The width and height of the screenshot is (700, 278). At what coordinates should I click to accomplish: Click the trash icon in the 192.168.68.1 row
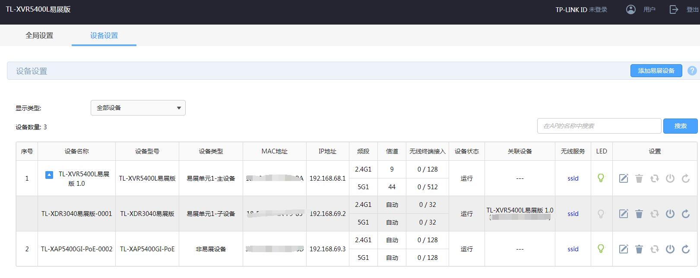(639, 178)
